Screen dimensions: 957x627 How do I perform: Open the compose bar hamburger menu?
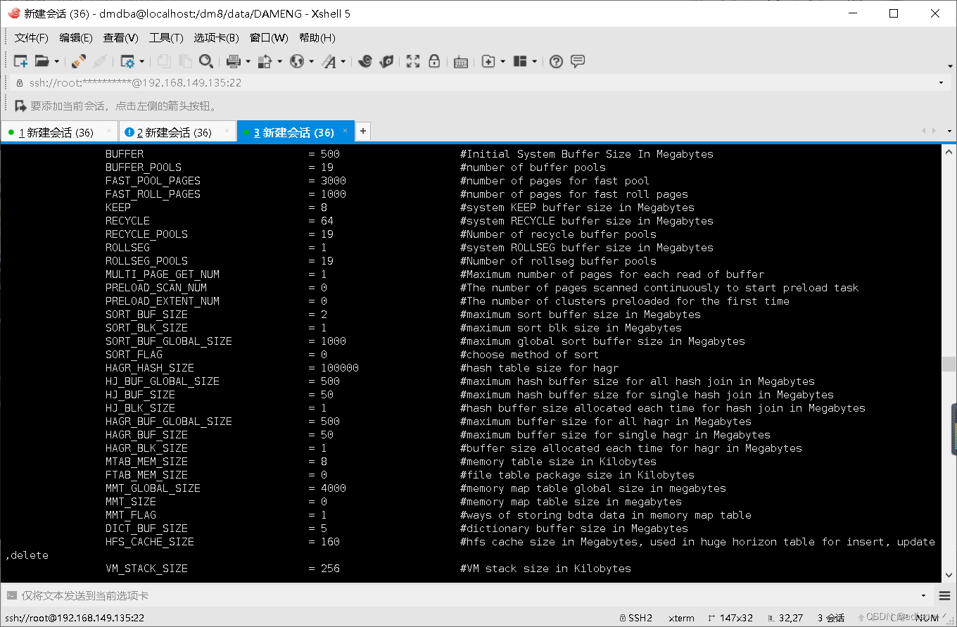click(945, 596)
